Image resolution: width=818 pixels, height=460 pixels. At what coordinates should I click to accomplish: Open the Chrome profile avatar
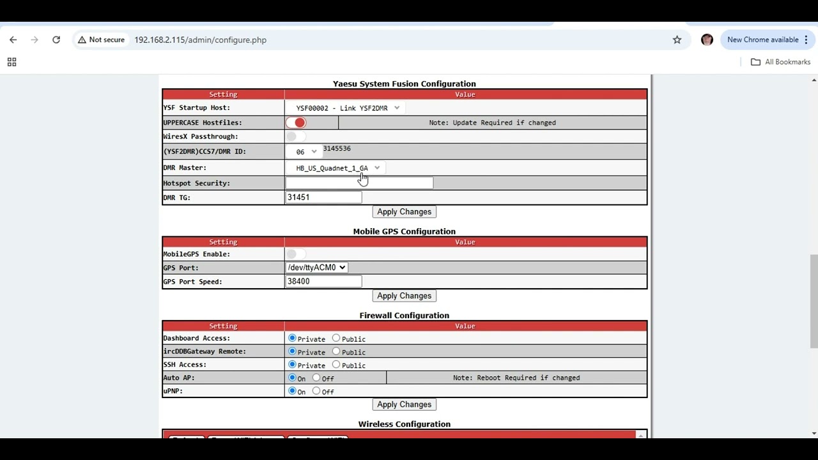point(707,40)
